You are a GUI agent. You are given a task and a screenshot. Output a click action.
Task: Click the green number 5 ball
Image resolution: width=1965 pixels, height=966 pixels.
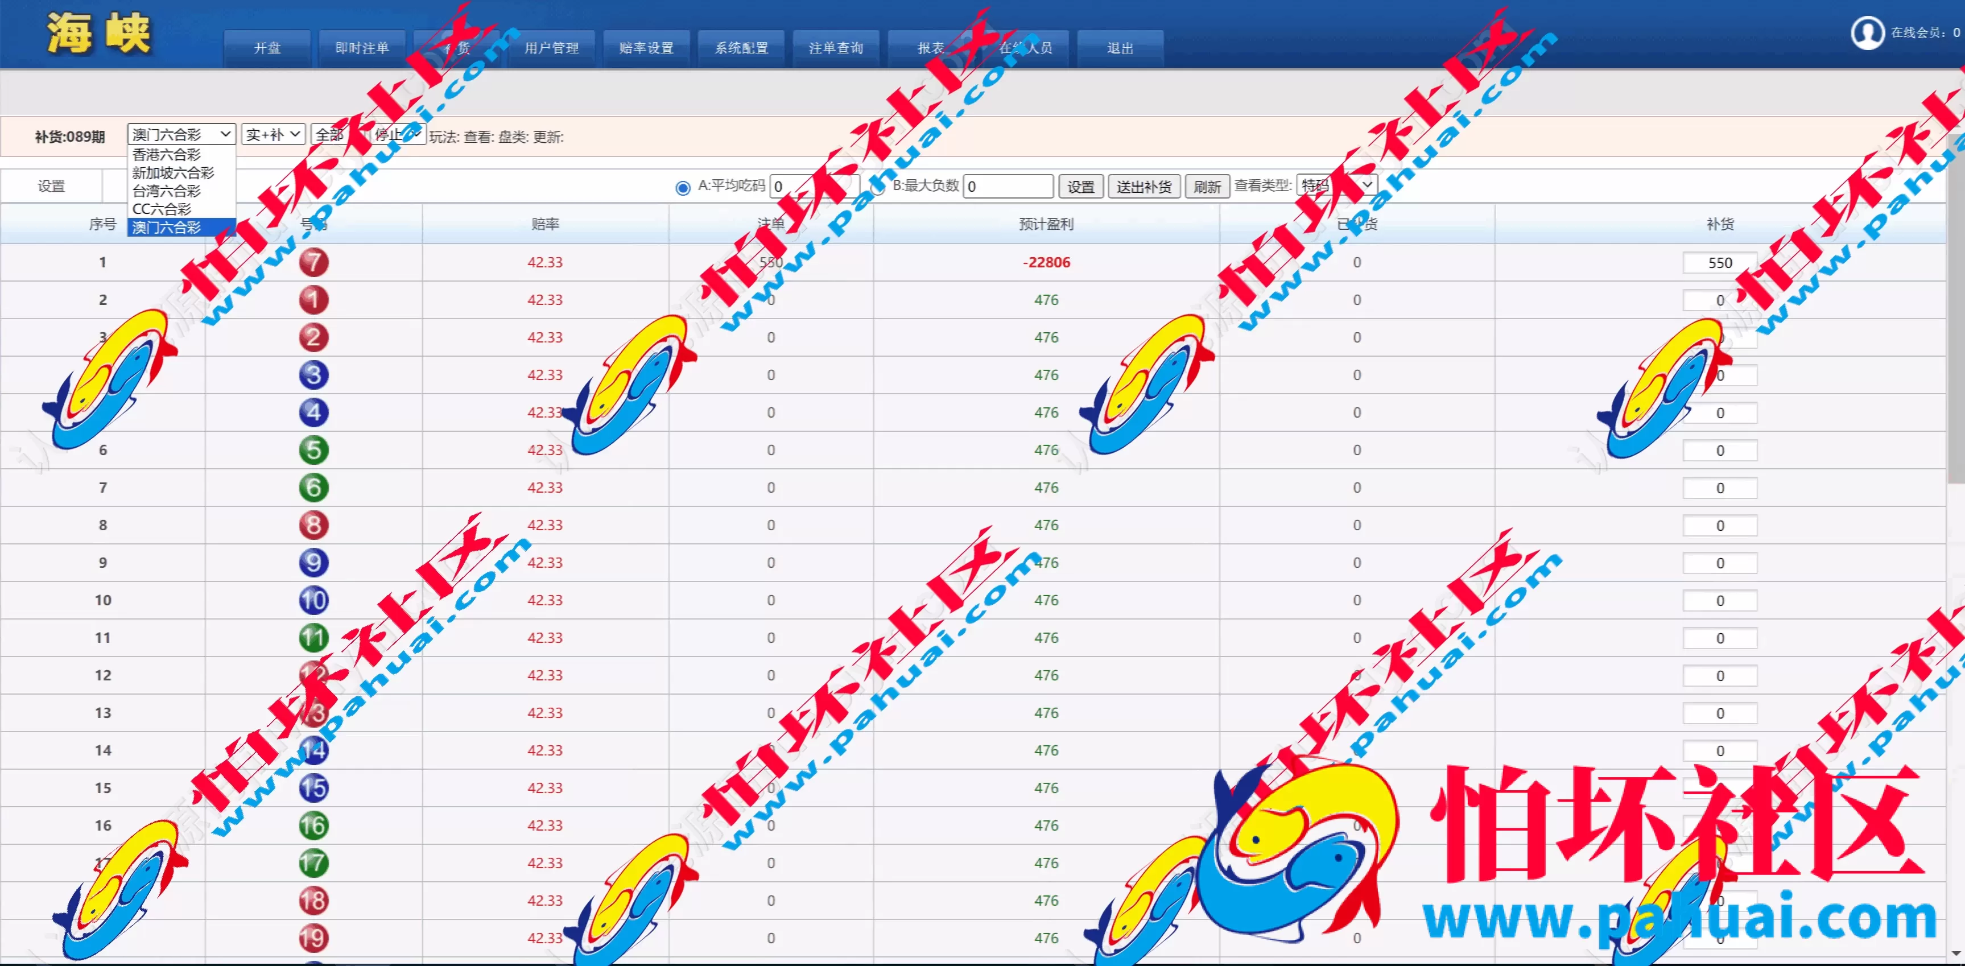coord(313,450)
